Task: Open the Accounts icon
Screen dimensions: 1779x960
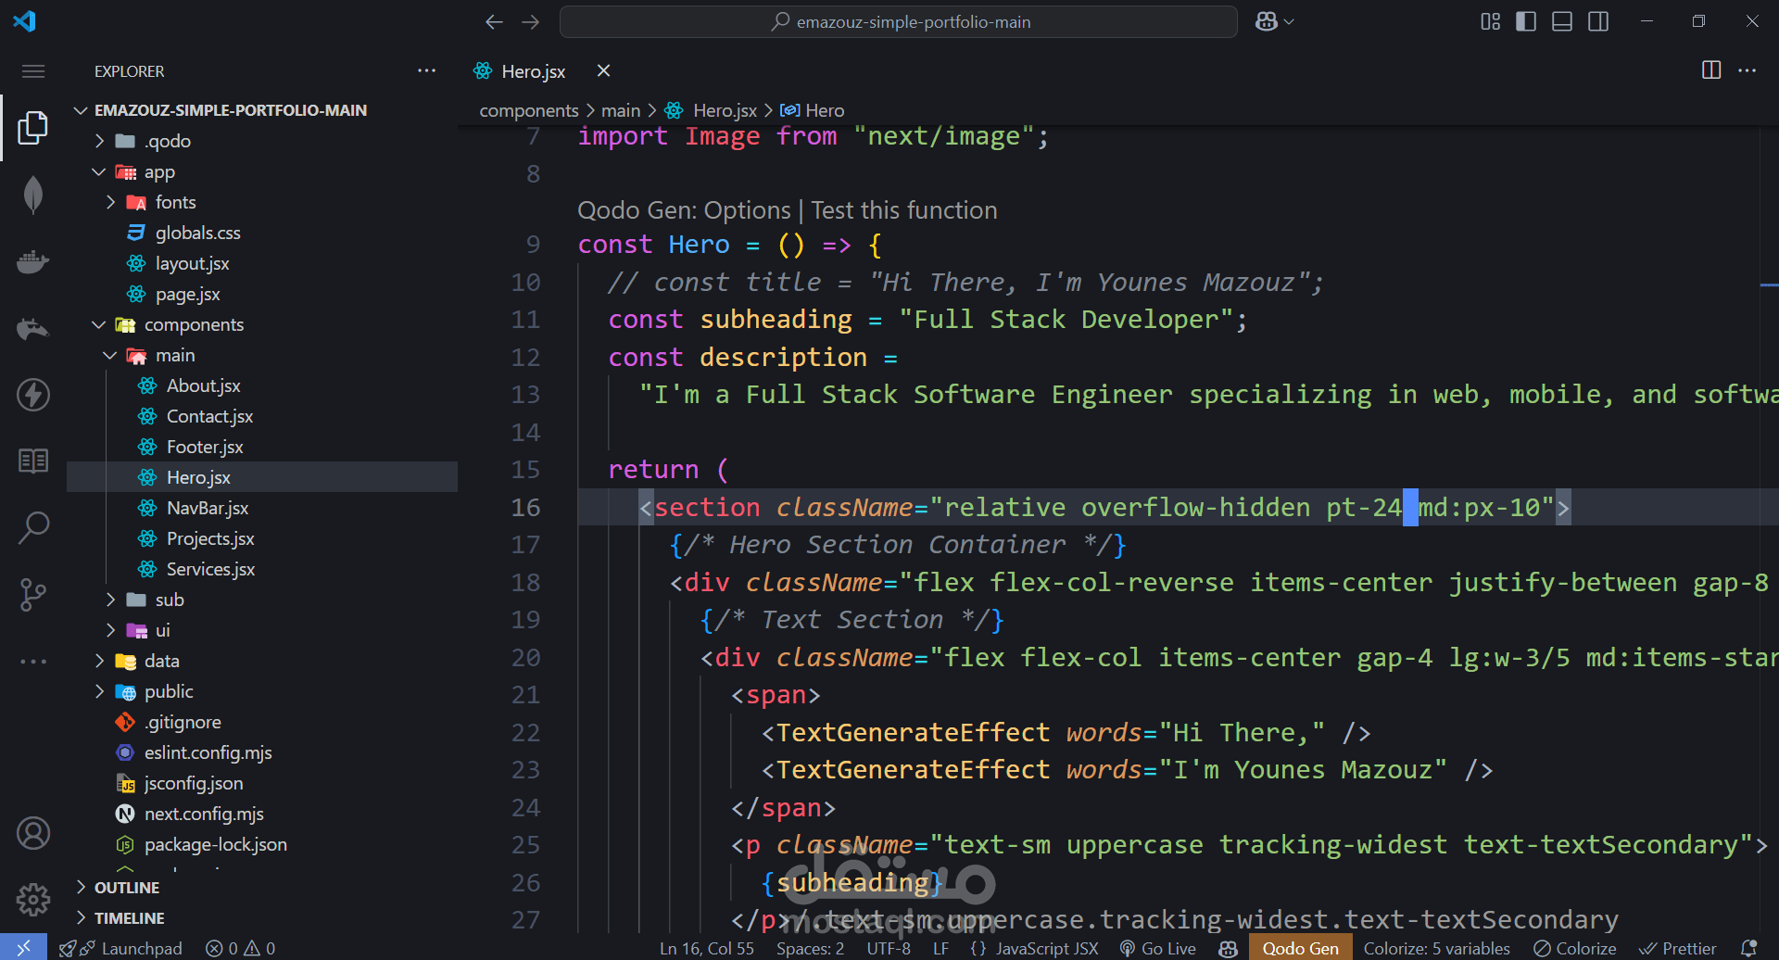Action: coord(33,833)
